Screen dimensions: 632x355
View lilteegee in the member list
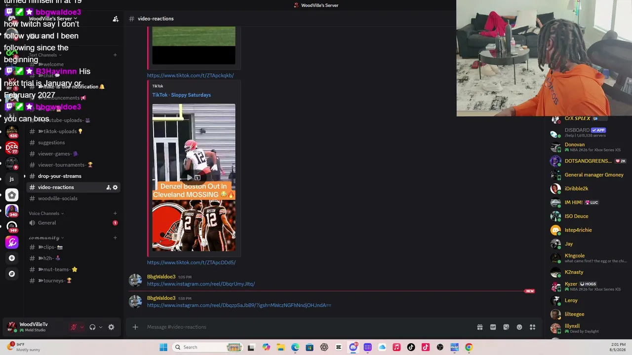point(589,314)
